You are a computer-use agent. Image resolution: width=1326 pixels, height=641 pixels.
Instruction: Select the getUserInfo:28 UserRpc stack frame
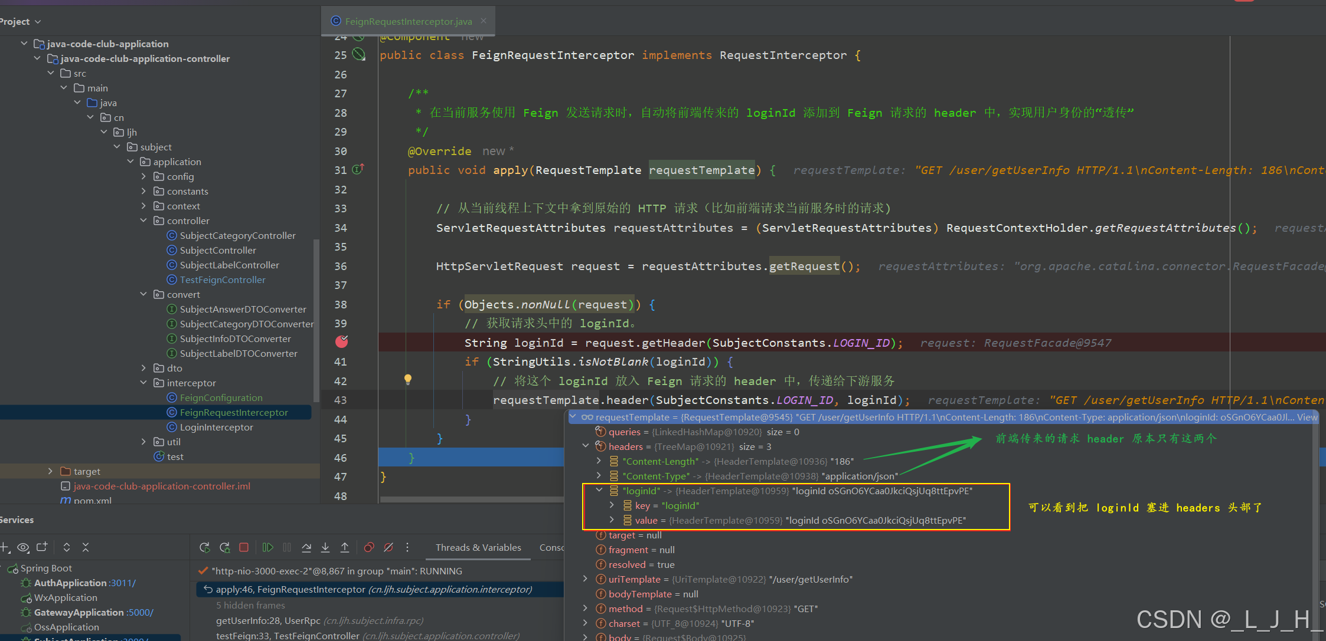coord(268,620)
